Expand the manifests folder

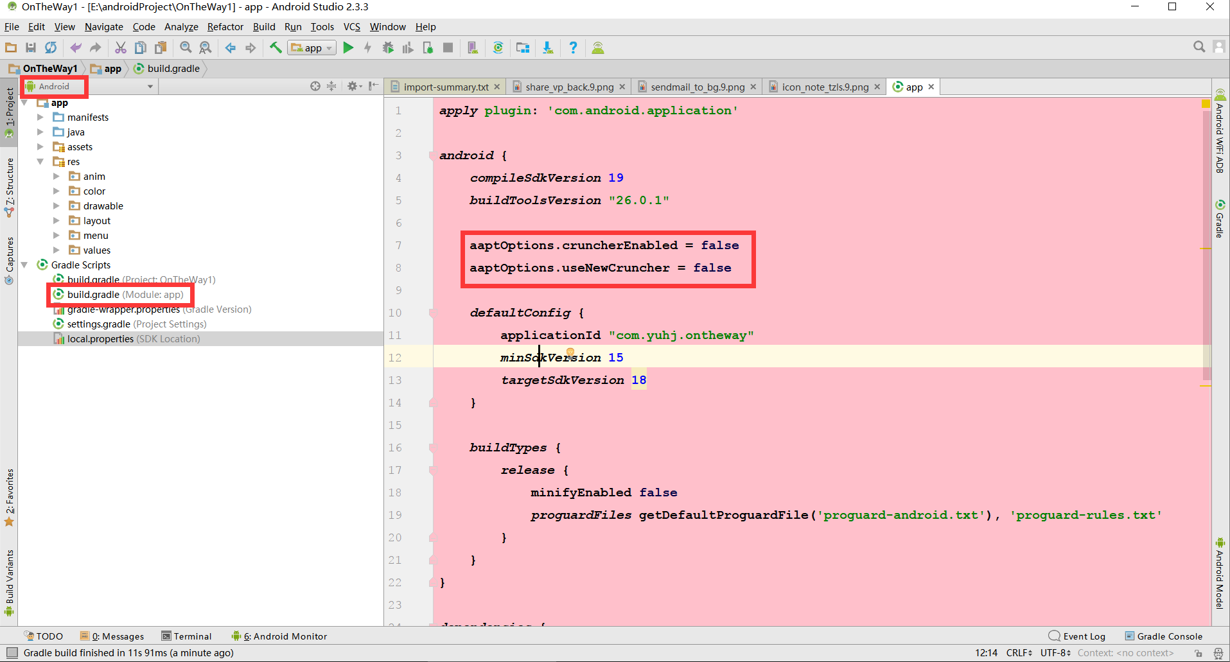click(40, 117)
